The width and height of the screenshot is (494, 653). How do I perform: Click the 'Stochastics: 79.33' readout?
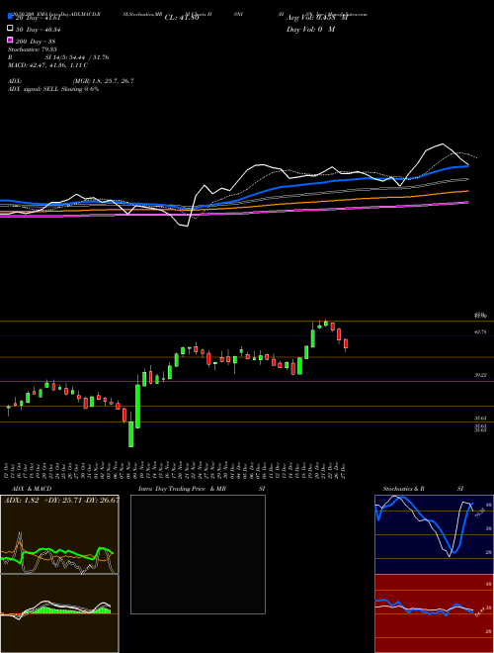tap(33, 49)
